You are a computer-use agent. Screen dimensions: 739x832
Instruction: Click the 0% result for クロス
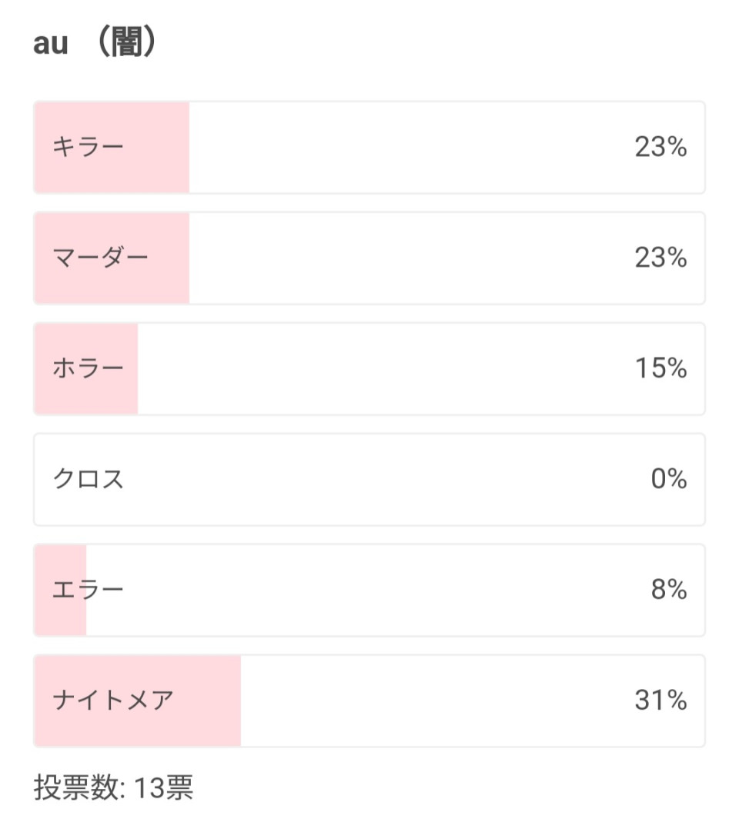point(668,479)
